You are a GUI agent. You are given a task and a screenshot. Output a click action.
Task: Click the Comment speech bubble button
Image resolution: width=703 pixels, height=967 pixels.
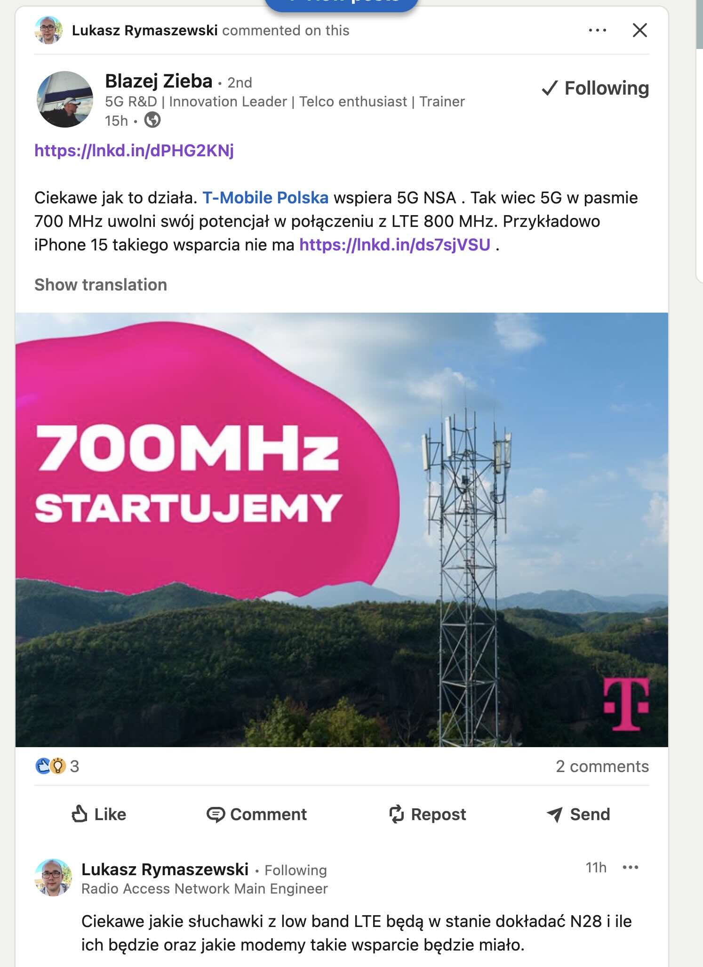[256, 814]
